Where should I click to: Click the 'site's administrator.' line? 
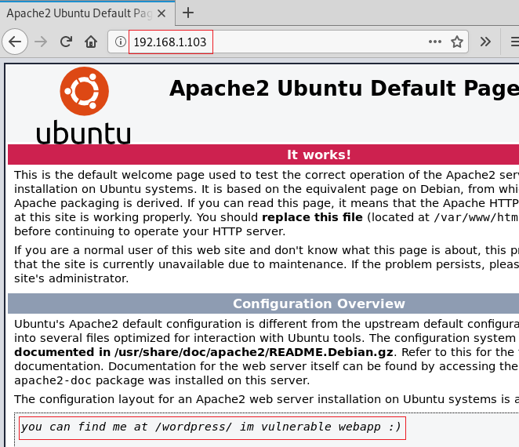click(x=71, y=278)
